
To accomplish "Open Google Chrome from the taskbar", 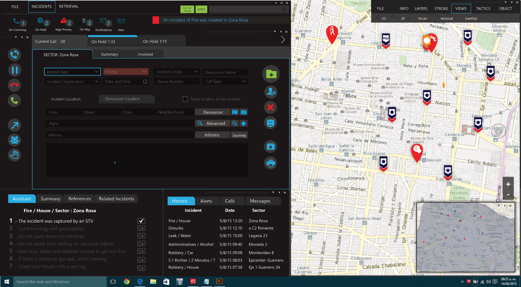I will tap(127, 282).
